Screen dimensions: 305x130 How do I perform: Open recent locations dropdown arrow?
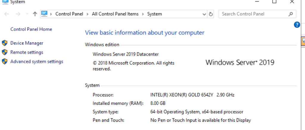27,14
